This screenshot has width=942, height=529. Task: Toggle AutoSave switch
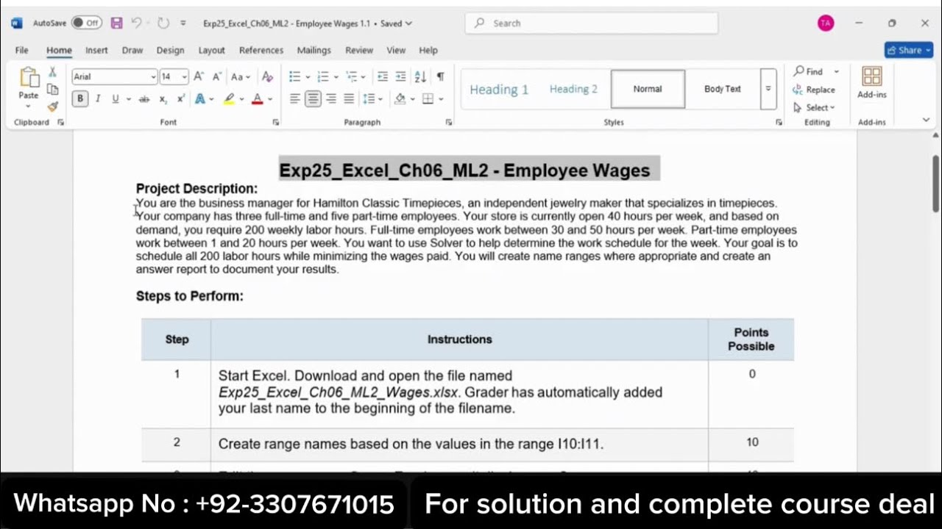(87, 23)
